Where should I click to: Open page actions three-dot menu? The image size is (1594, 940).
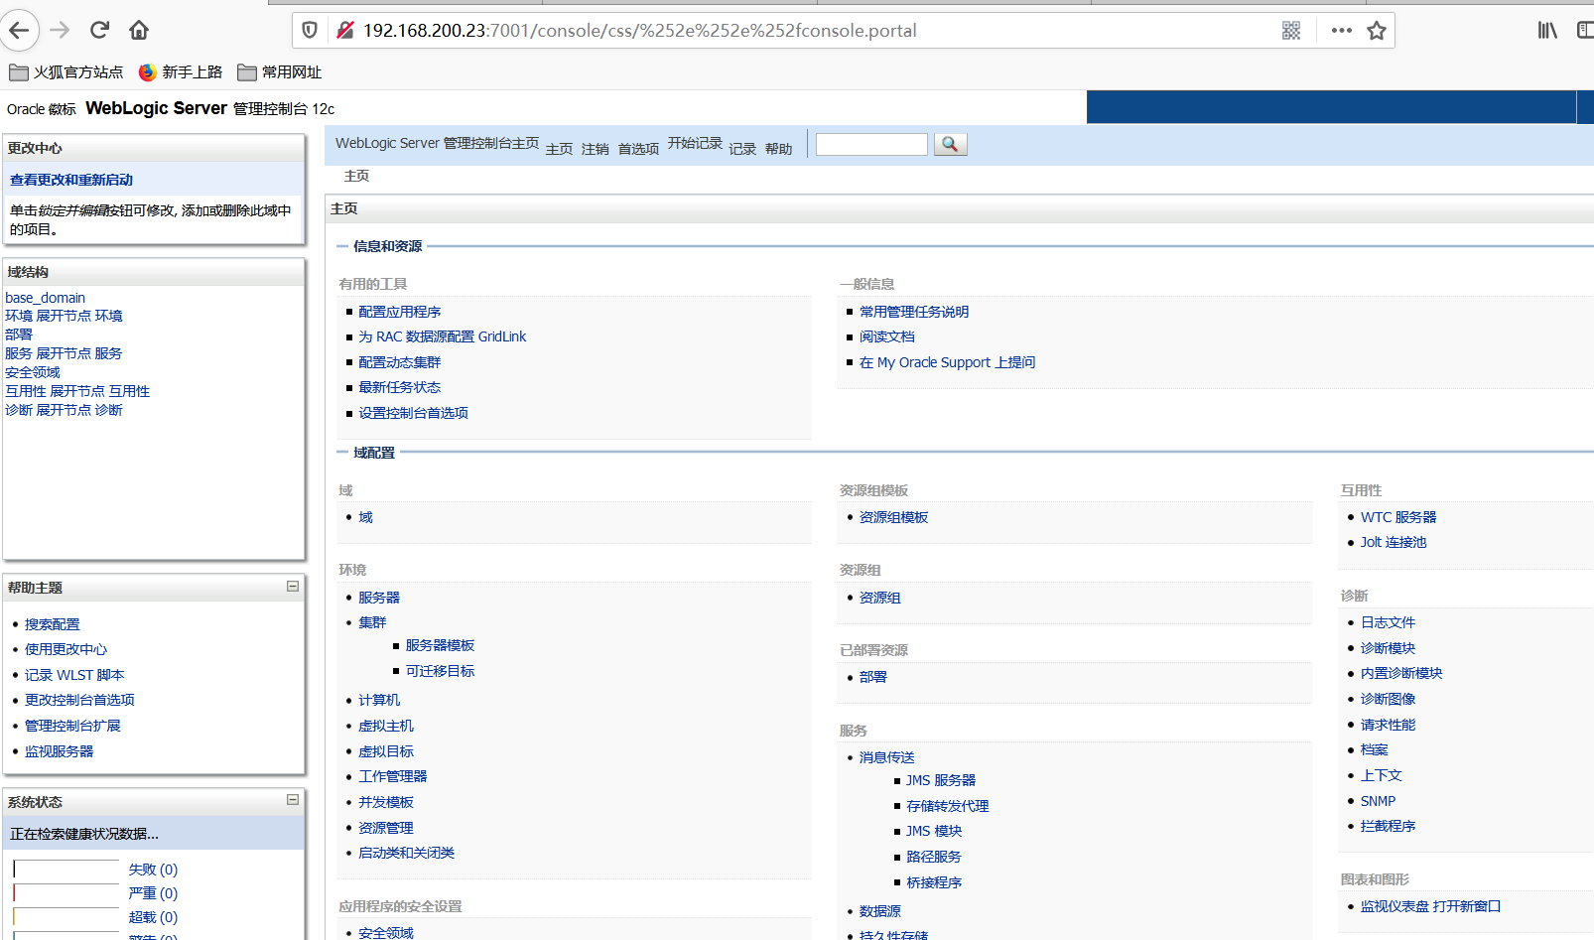tap(1342, 30)
